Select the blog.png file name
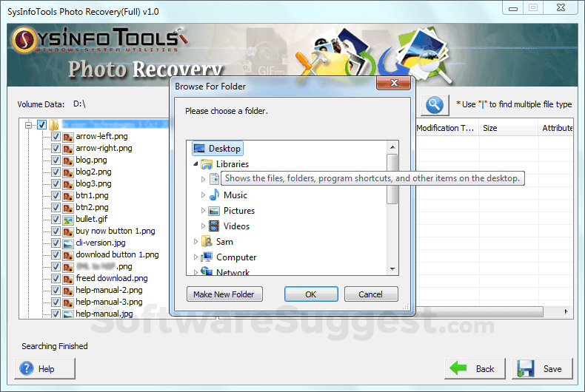 tap(91, 160)
